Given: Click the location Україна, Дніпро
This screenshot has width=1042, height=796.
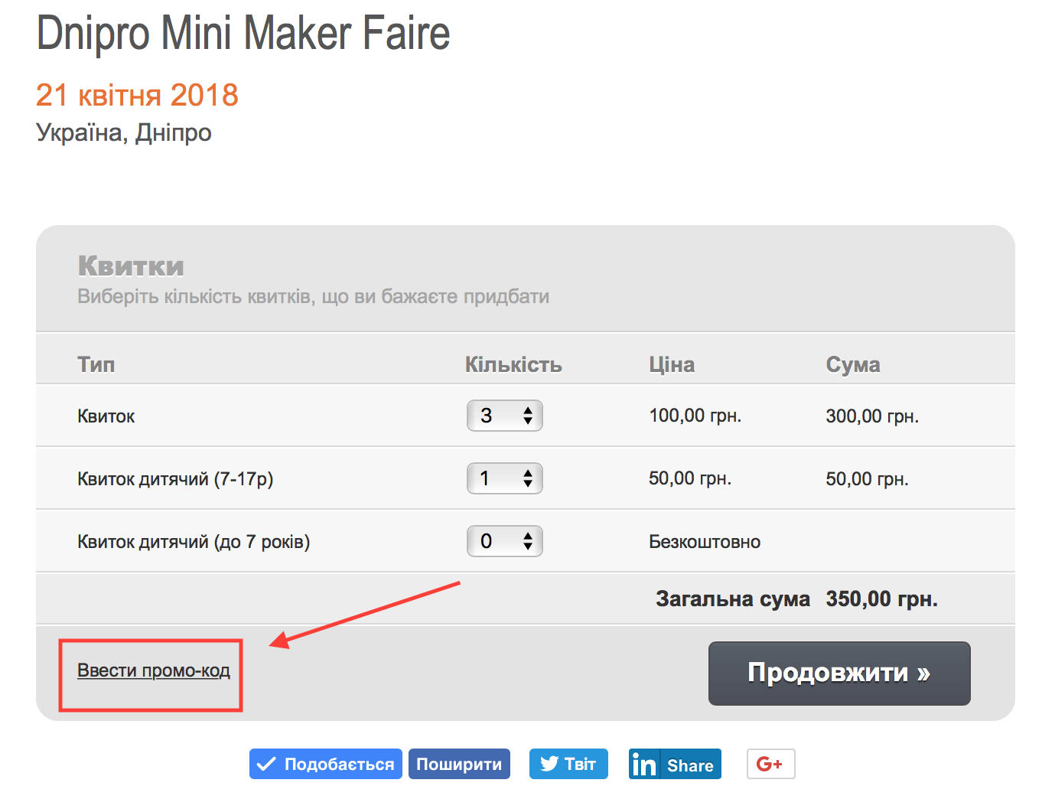Looking at the screenshot, I should pyautogui.click(x=124, y=133).
